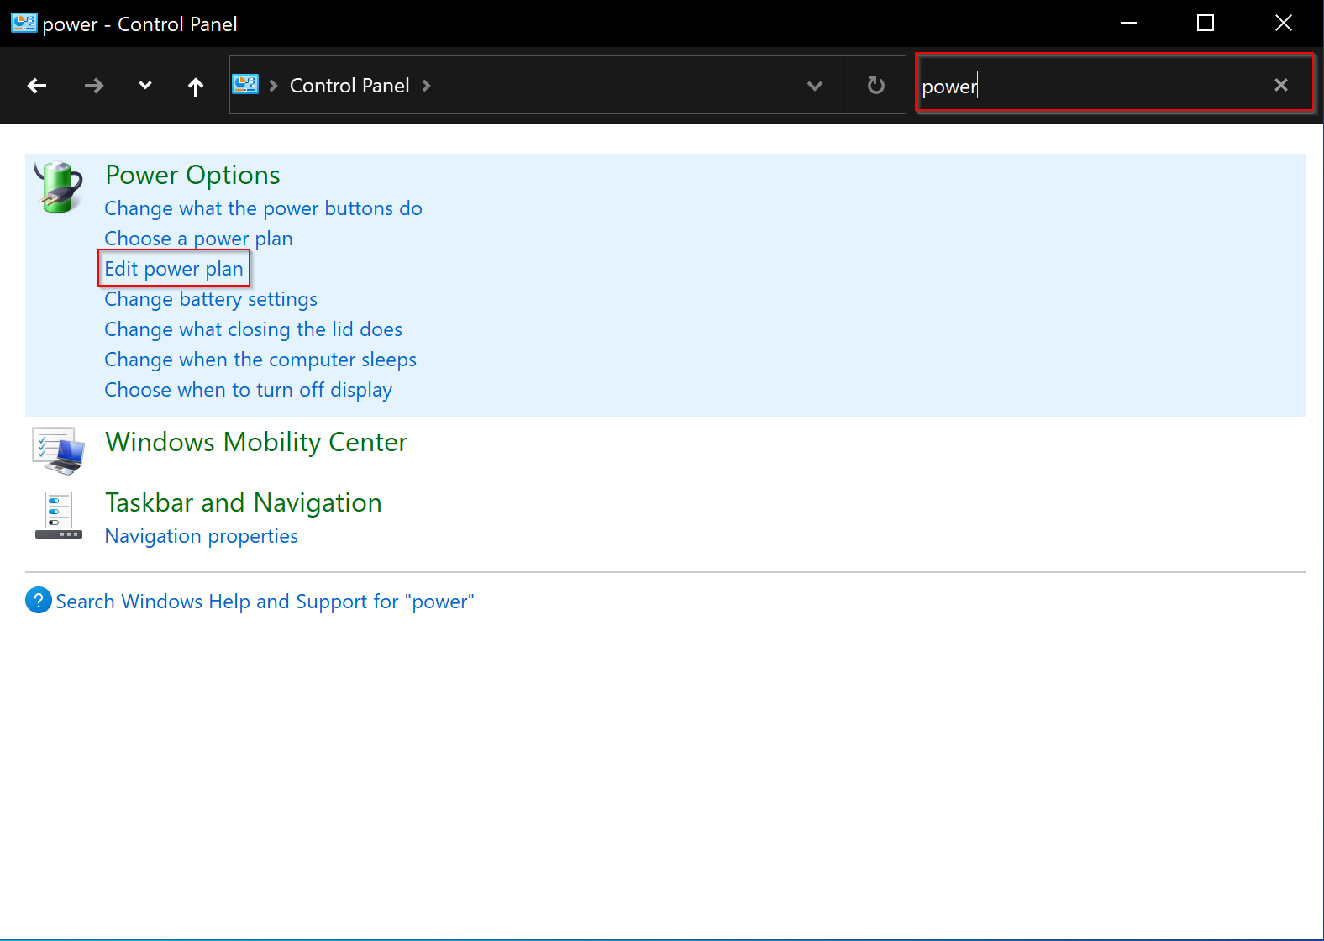Click the Forward arrow navigation button
Image resolution: width=1324 pixels, height=941 pixels.
(94, 86)
